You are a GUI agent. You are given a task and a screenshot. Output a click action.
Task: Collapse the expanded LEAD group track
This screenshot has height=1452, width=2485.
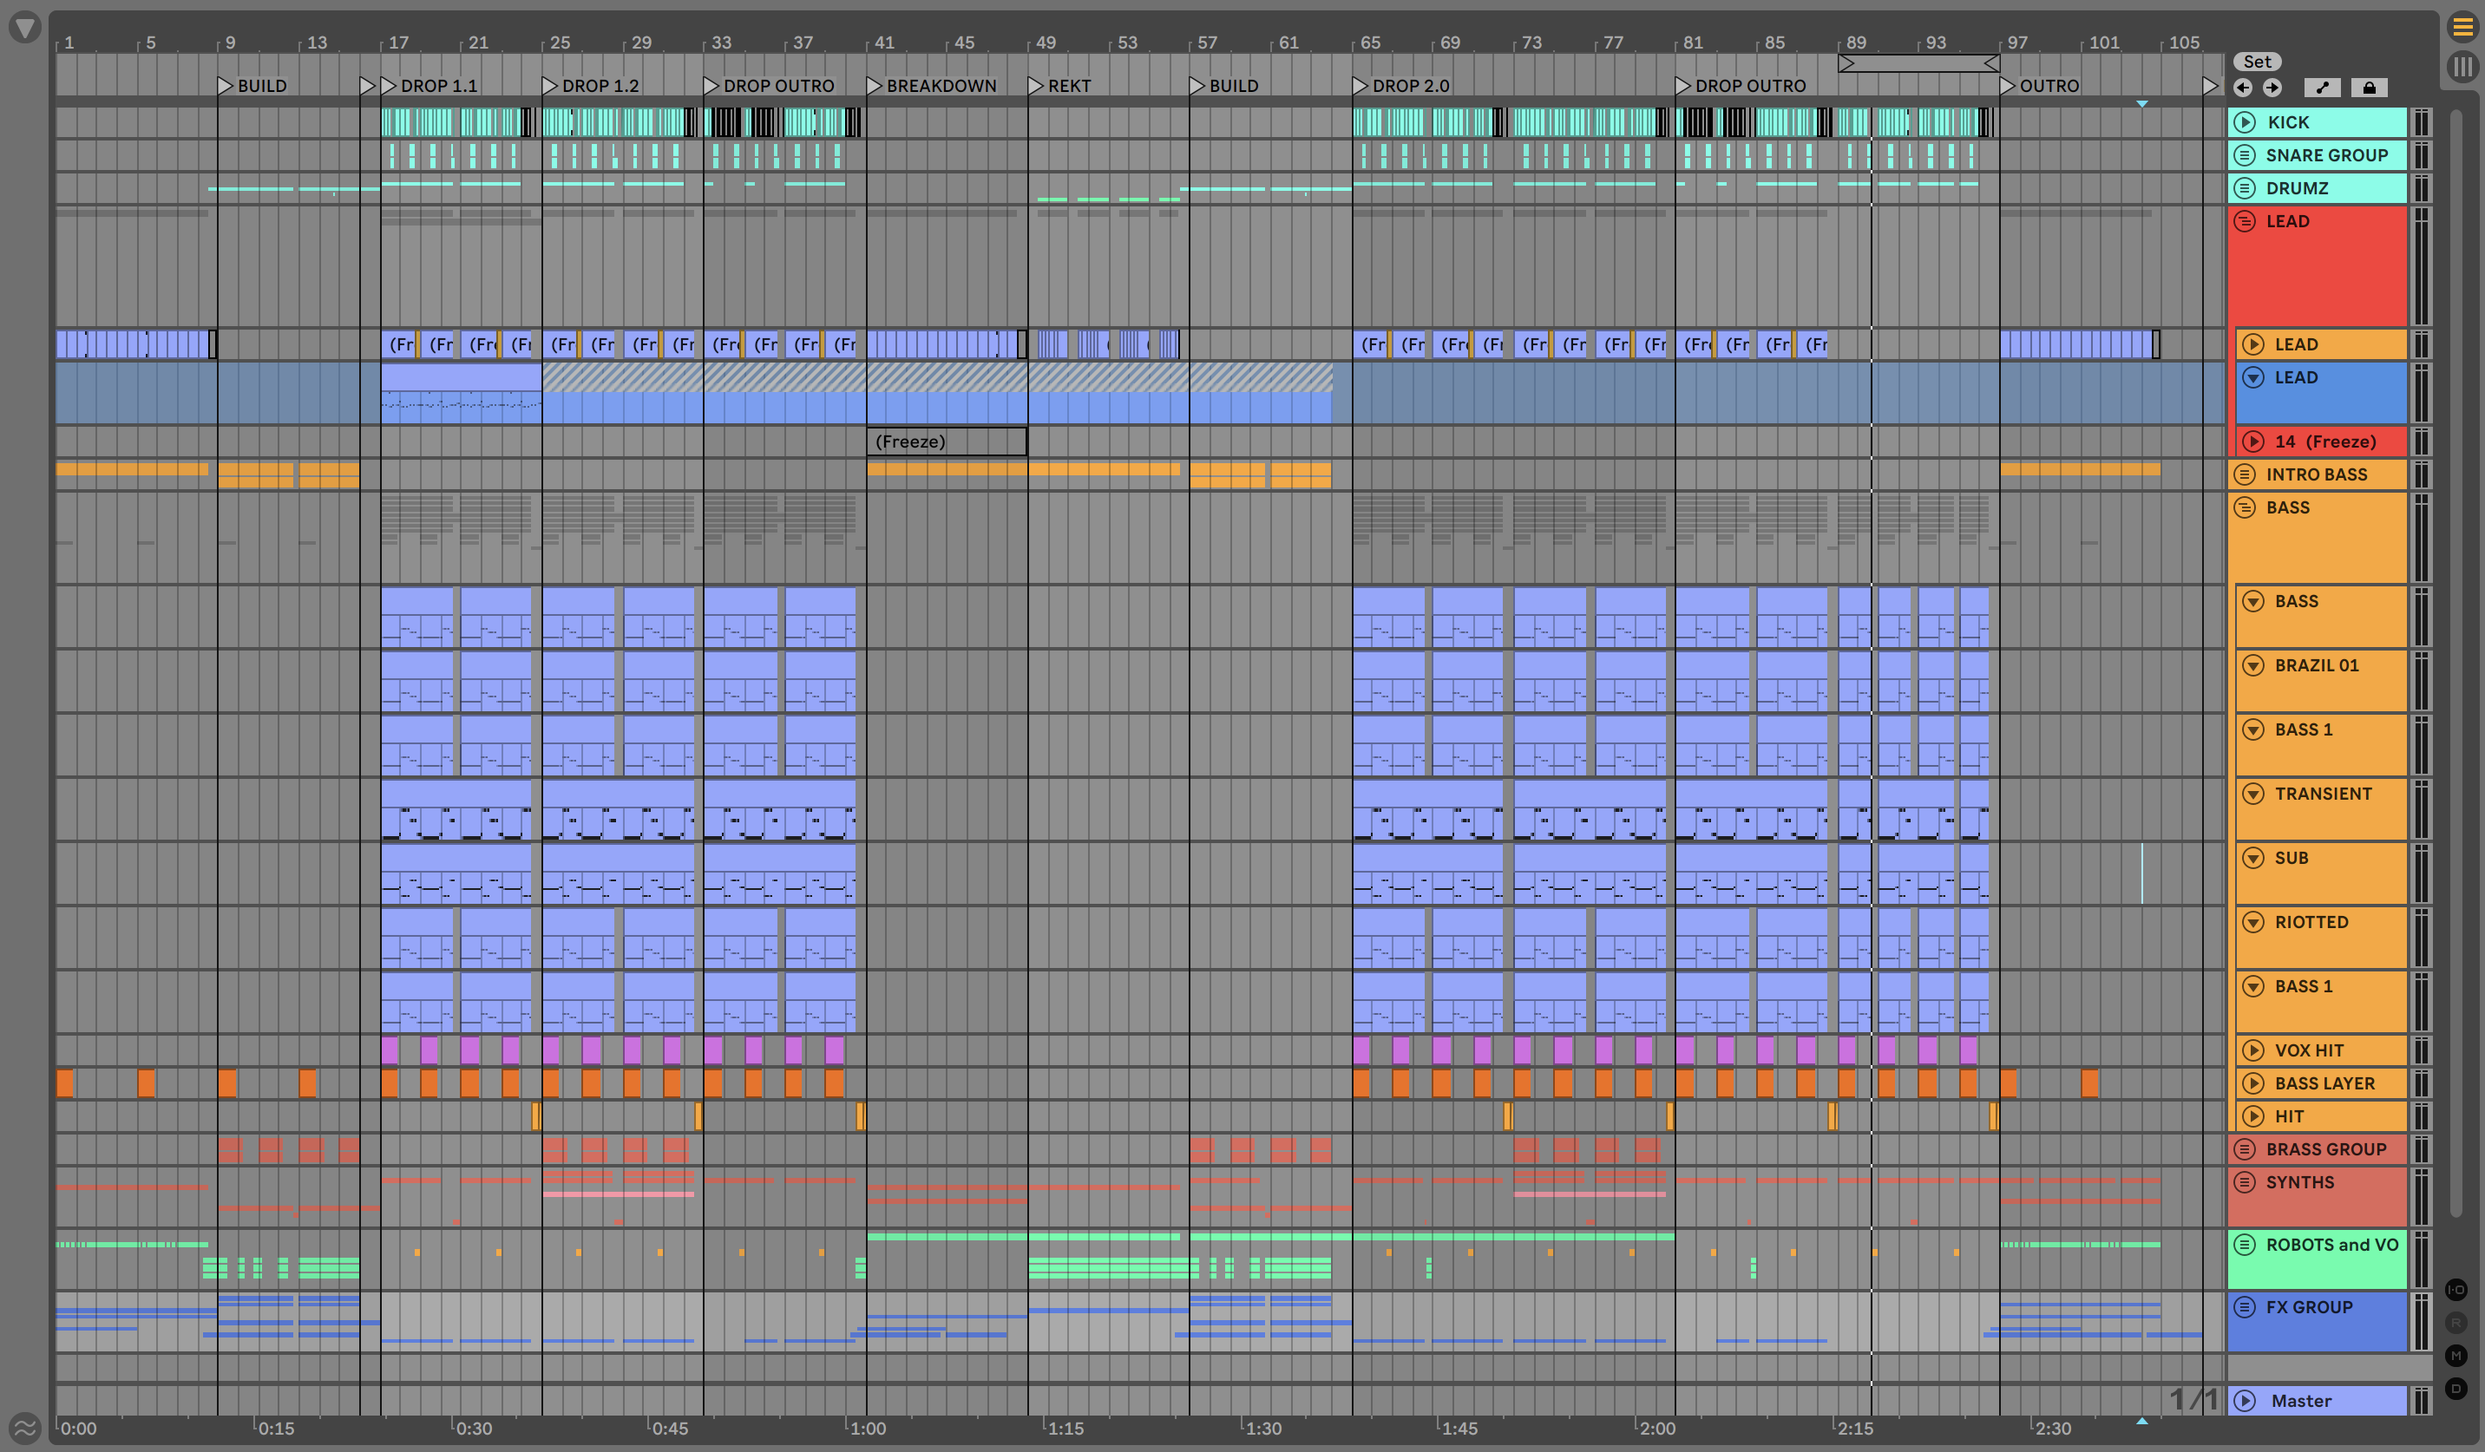(x=2245, y=221)
